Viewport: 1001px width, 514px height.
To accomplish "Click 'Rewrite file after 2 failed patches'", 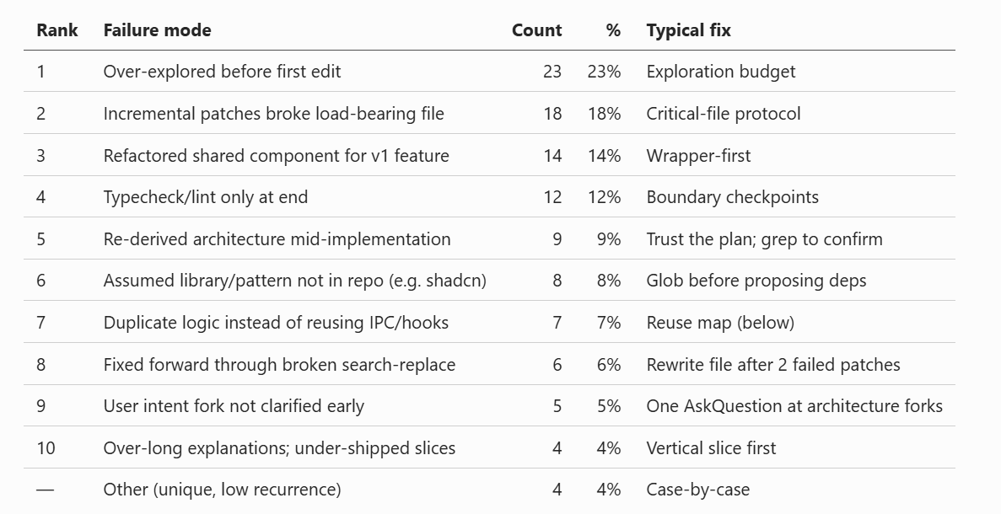I will point(773,365).
